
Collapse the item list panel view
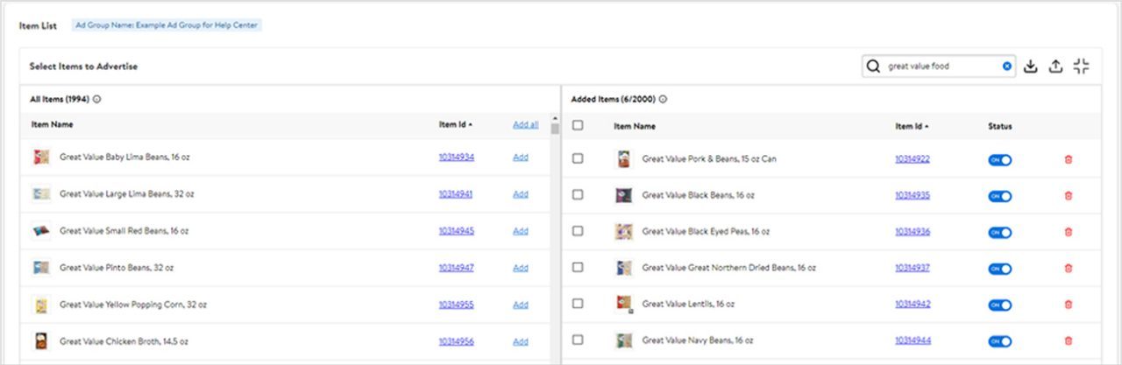coord(1081,67)
